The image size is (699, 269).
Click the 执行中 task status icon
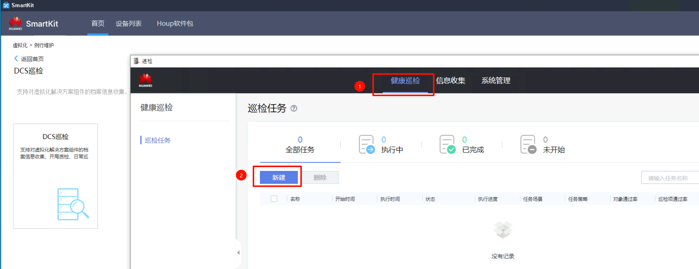point(367,145)
